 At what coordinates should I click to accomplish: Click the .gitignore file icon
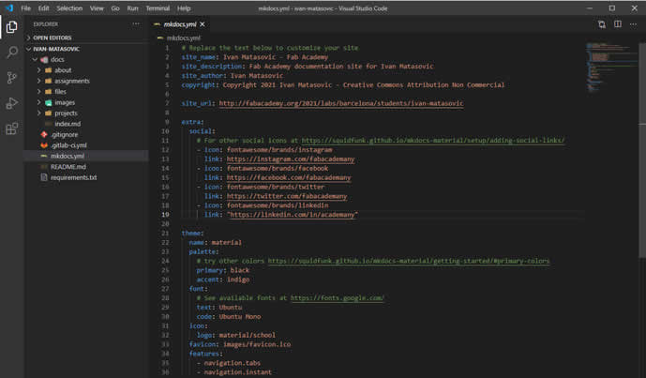[44, 134]
